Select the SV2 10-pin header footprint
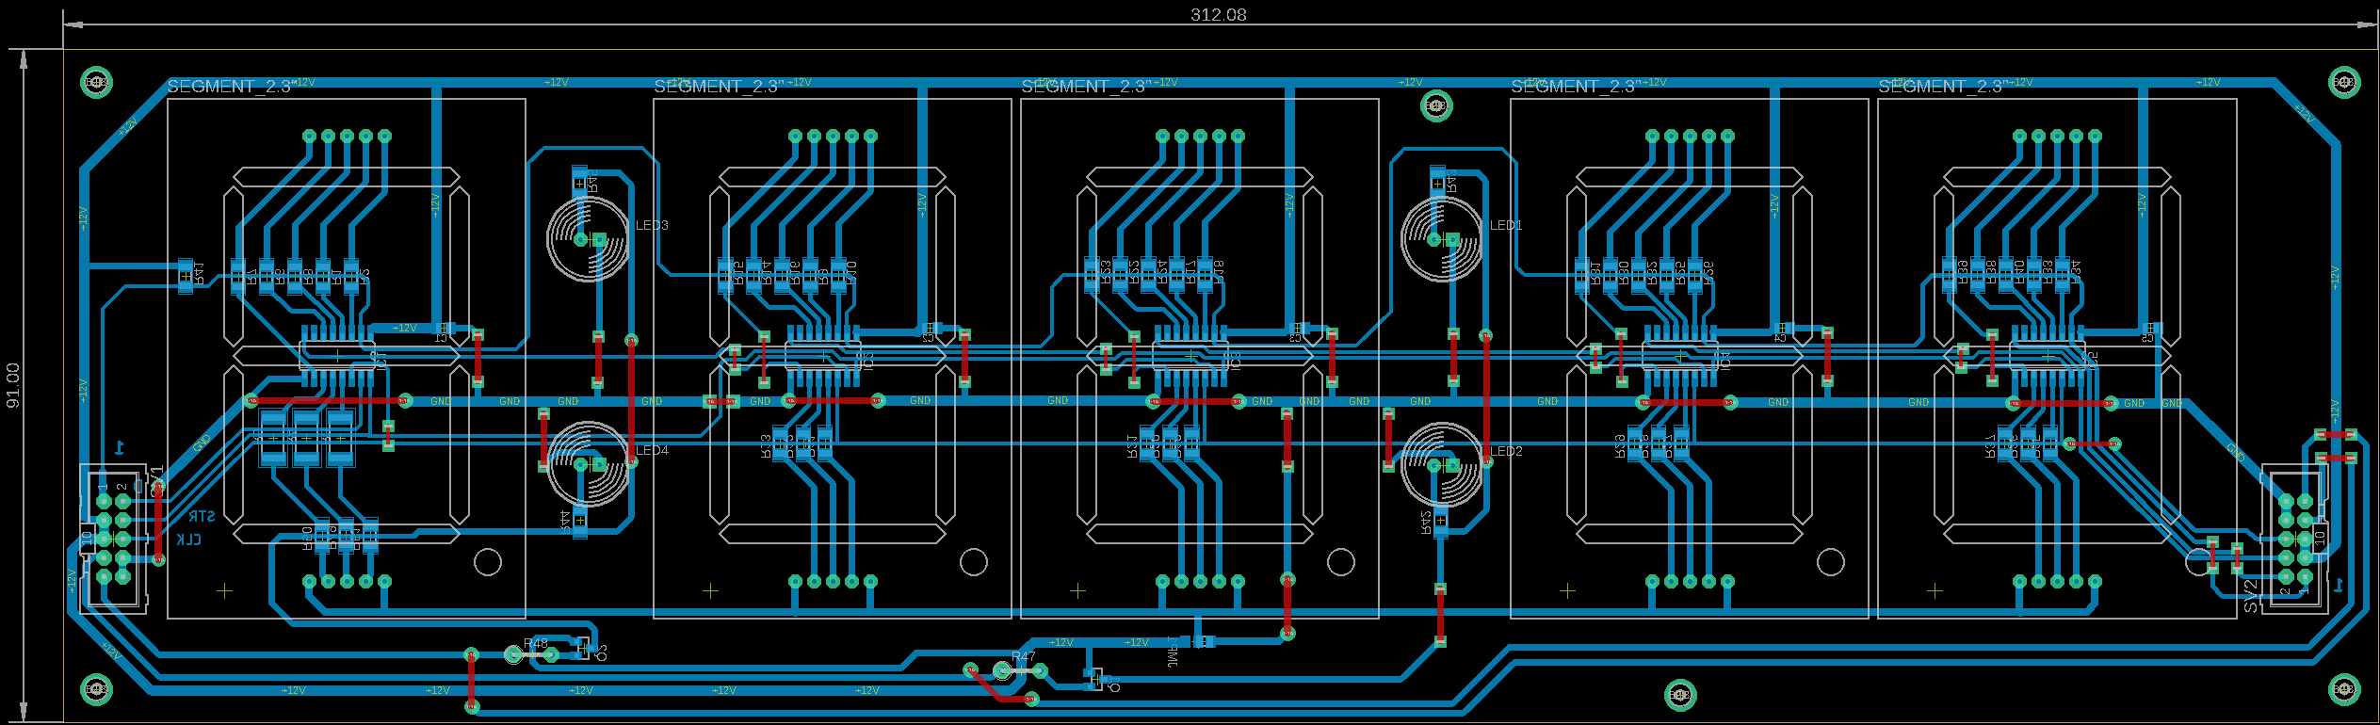 2294,539
